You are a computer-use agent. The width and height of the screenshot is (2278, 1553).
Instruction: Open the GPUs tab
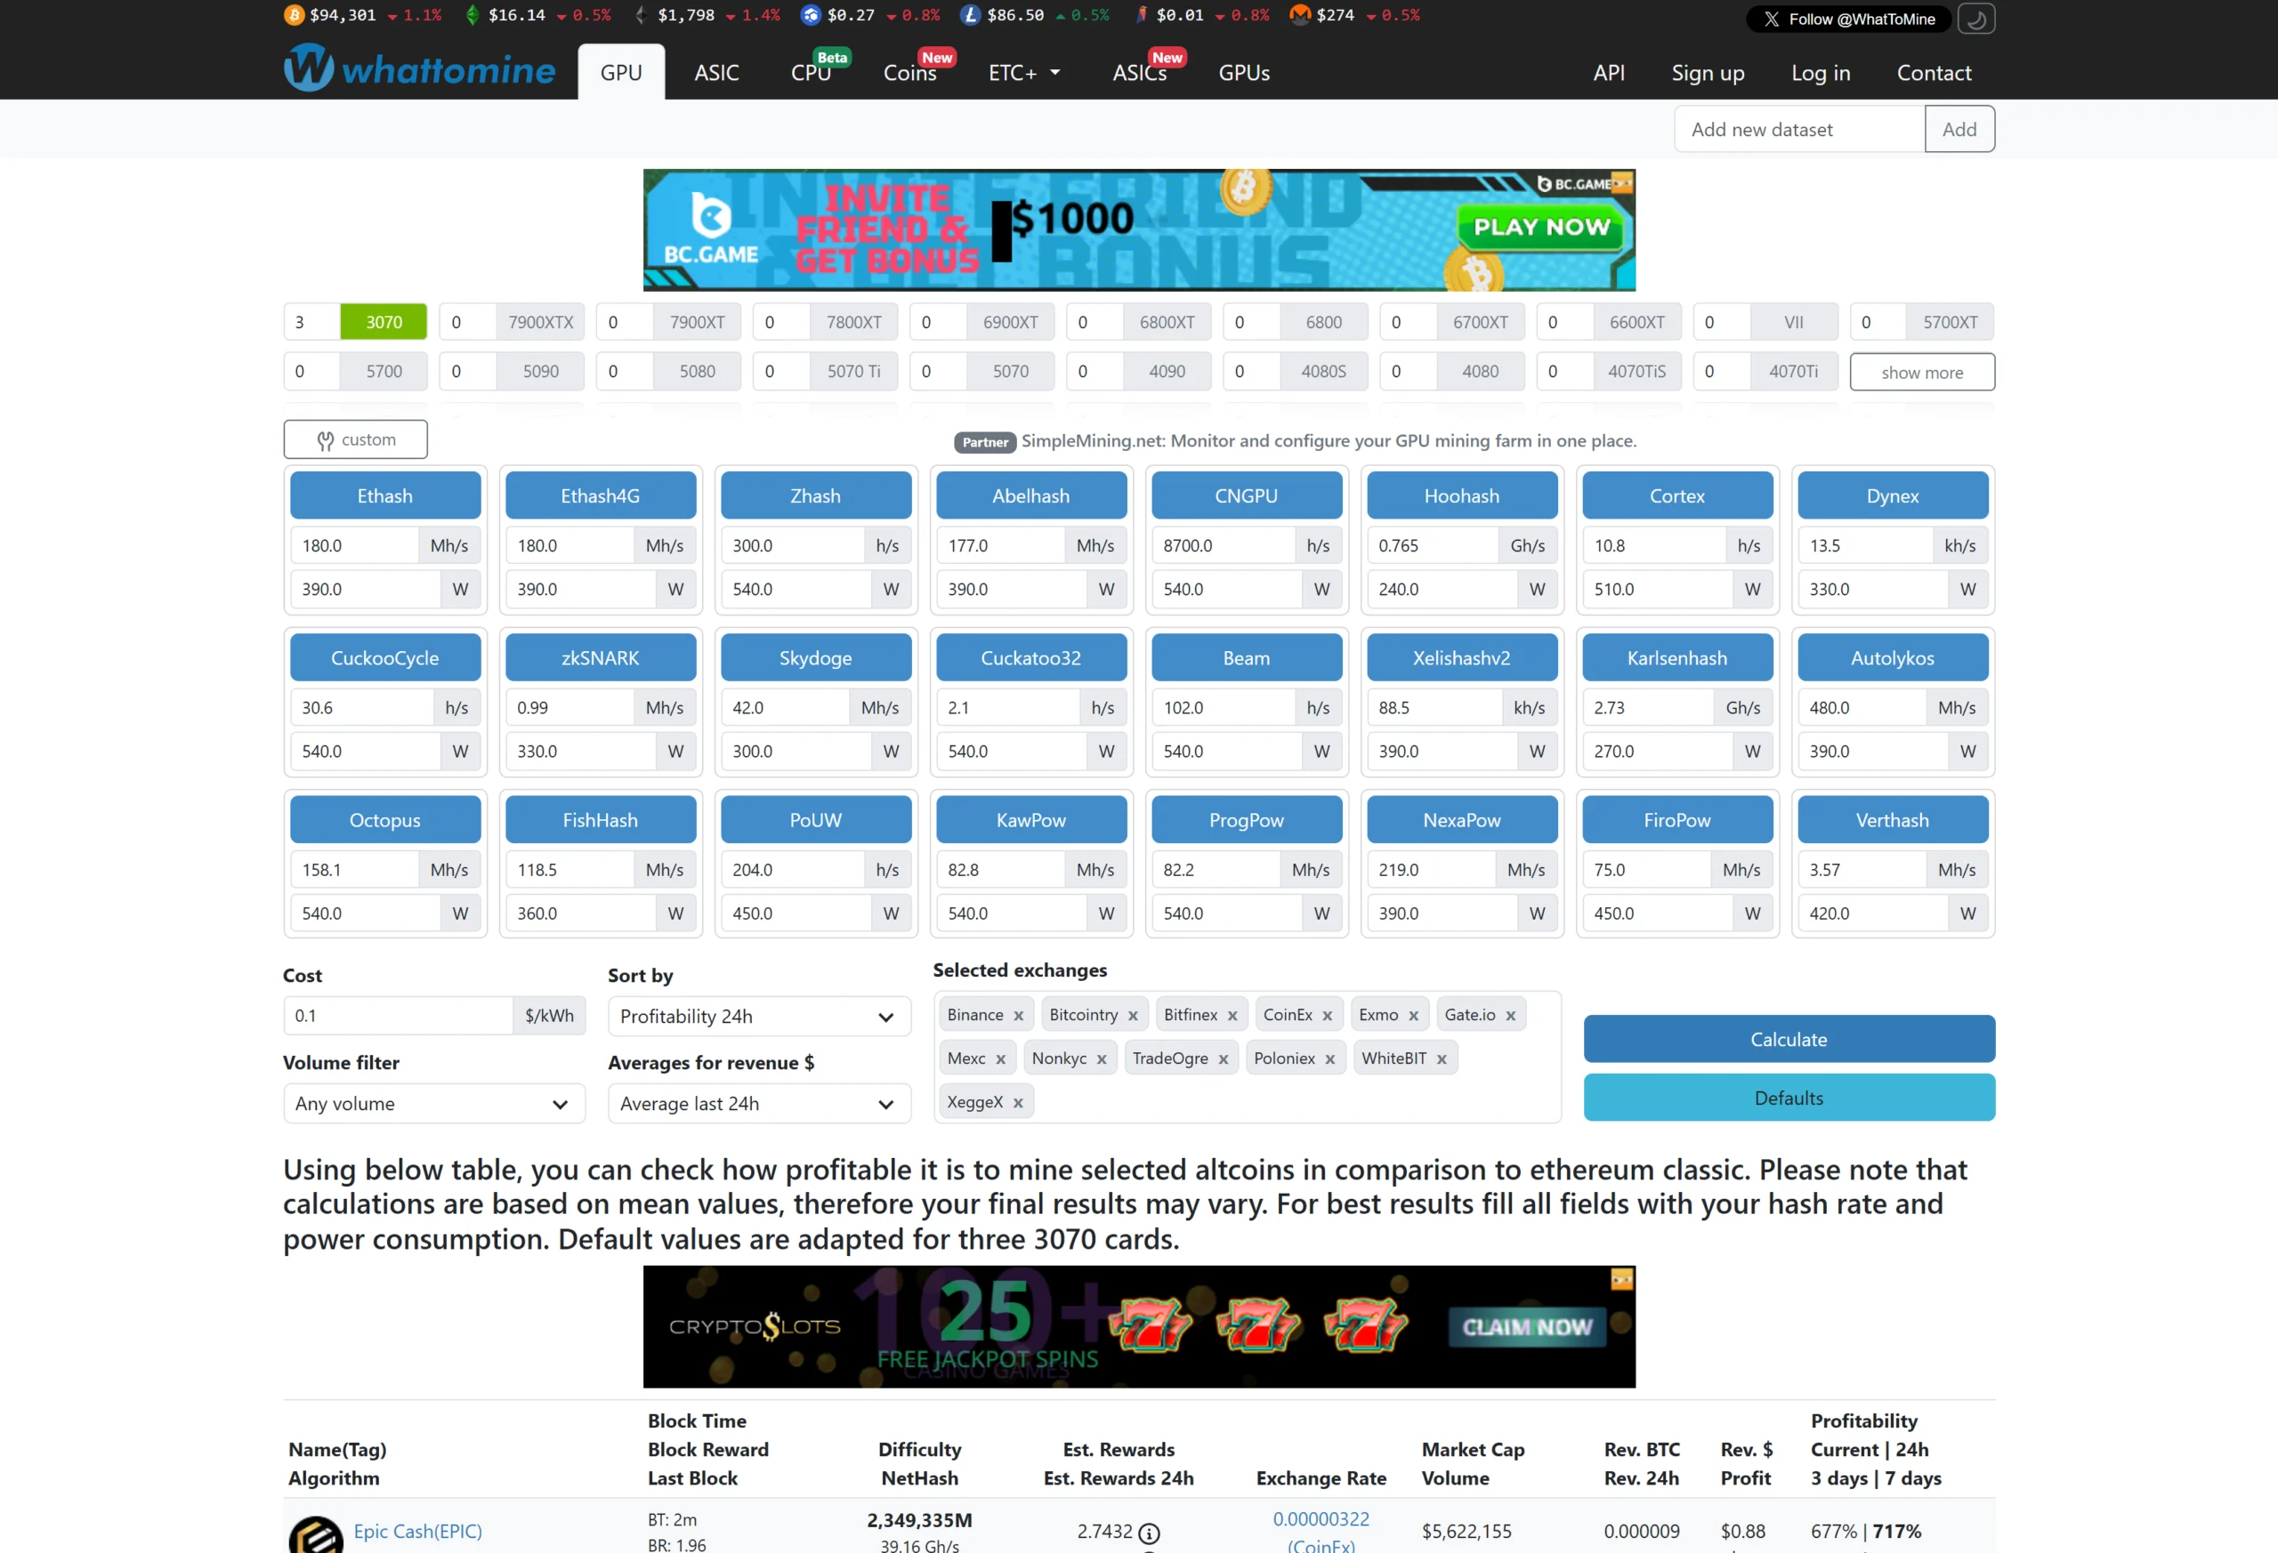click(x=1244, y=73)
